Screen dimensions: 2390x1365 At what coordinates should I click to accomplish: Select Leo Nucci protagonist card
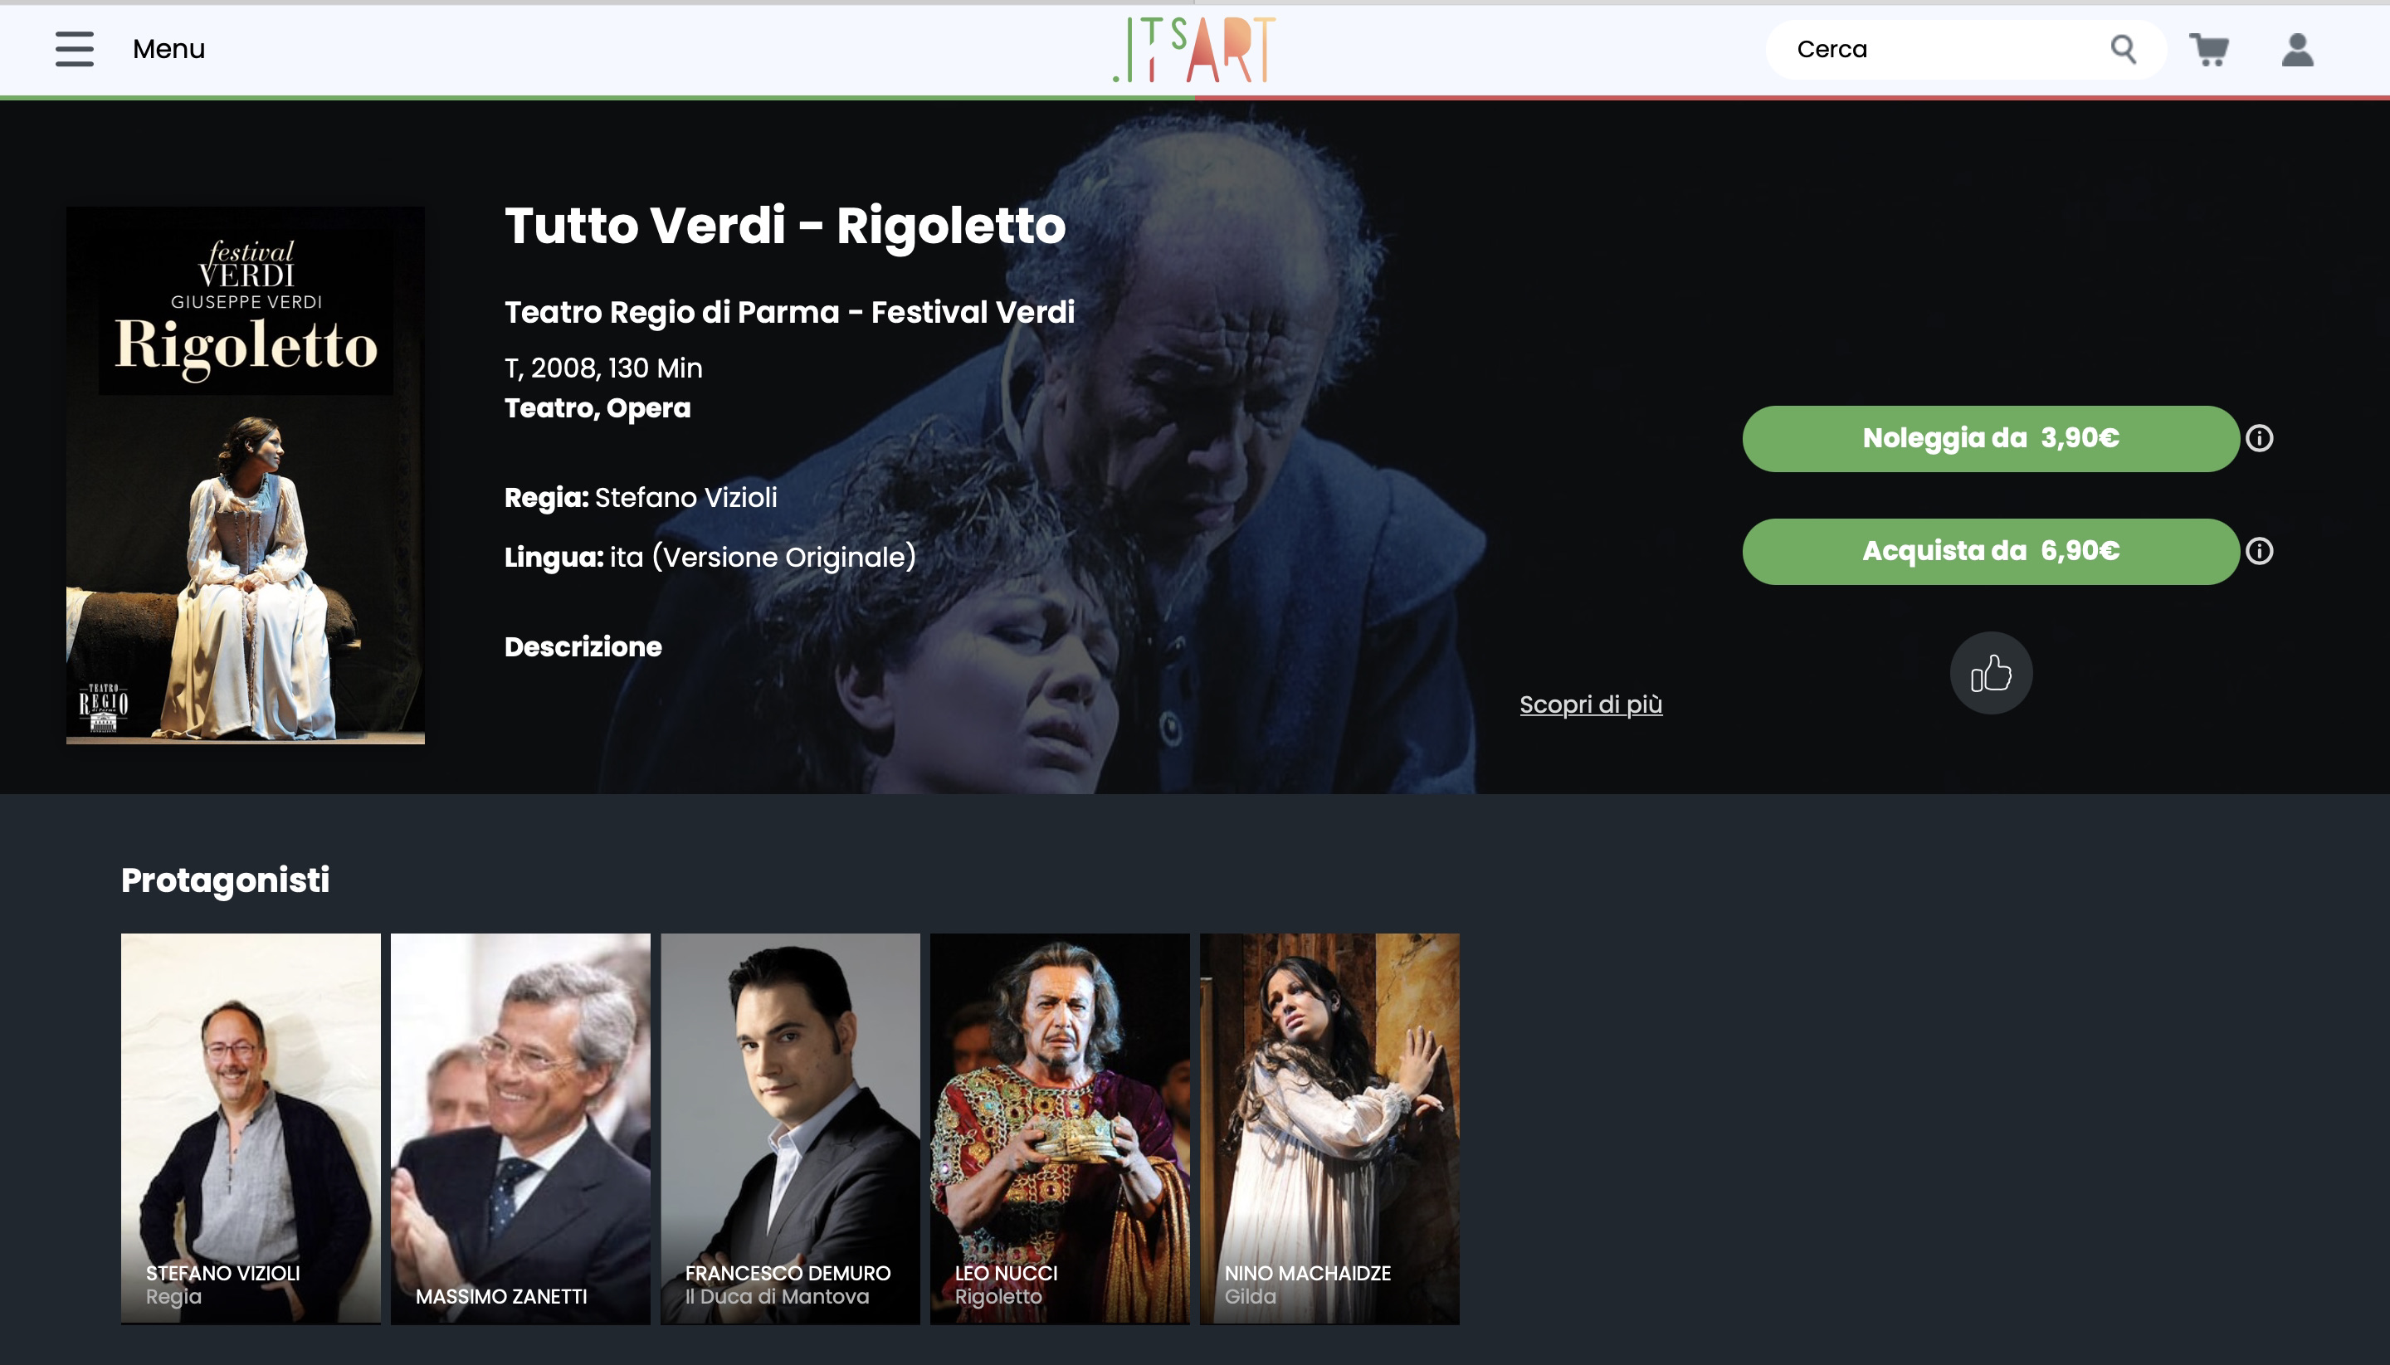coord(1060,1128)
